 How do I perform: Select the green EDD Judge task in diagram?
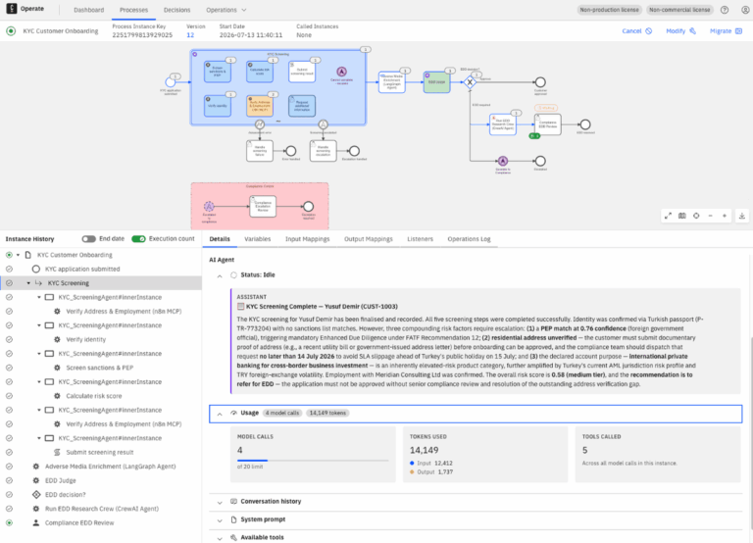436,82
